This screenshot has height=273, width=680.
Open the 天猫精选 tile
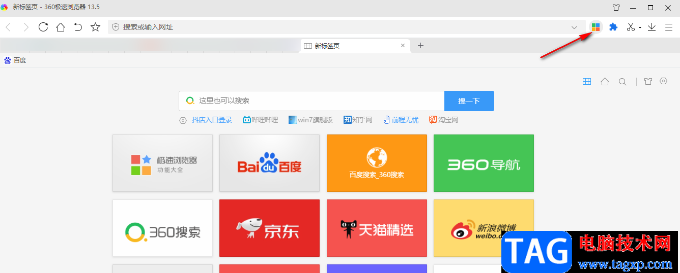(x=377, y=228)
